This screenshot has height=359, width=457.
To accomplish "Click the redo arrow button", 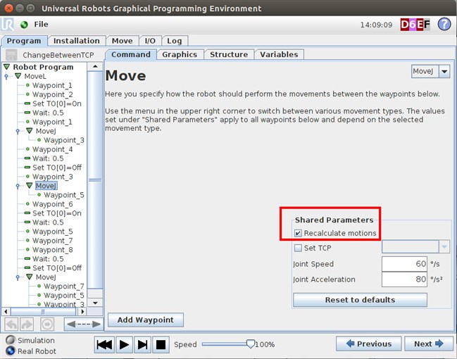I will (27, 325).
